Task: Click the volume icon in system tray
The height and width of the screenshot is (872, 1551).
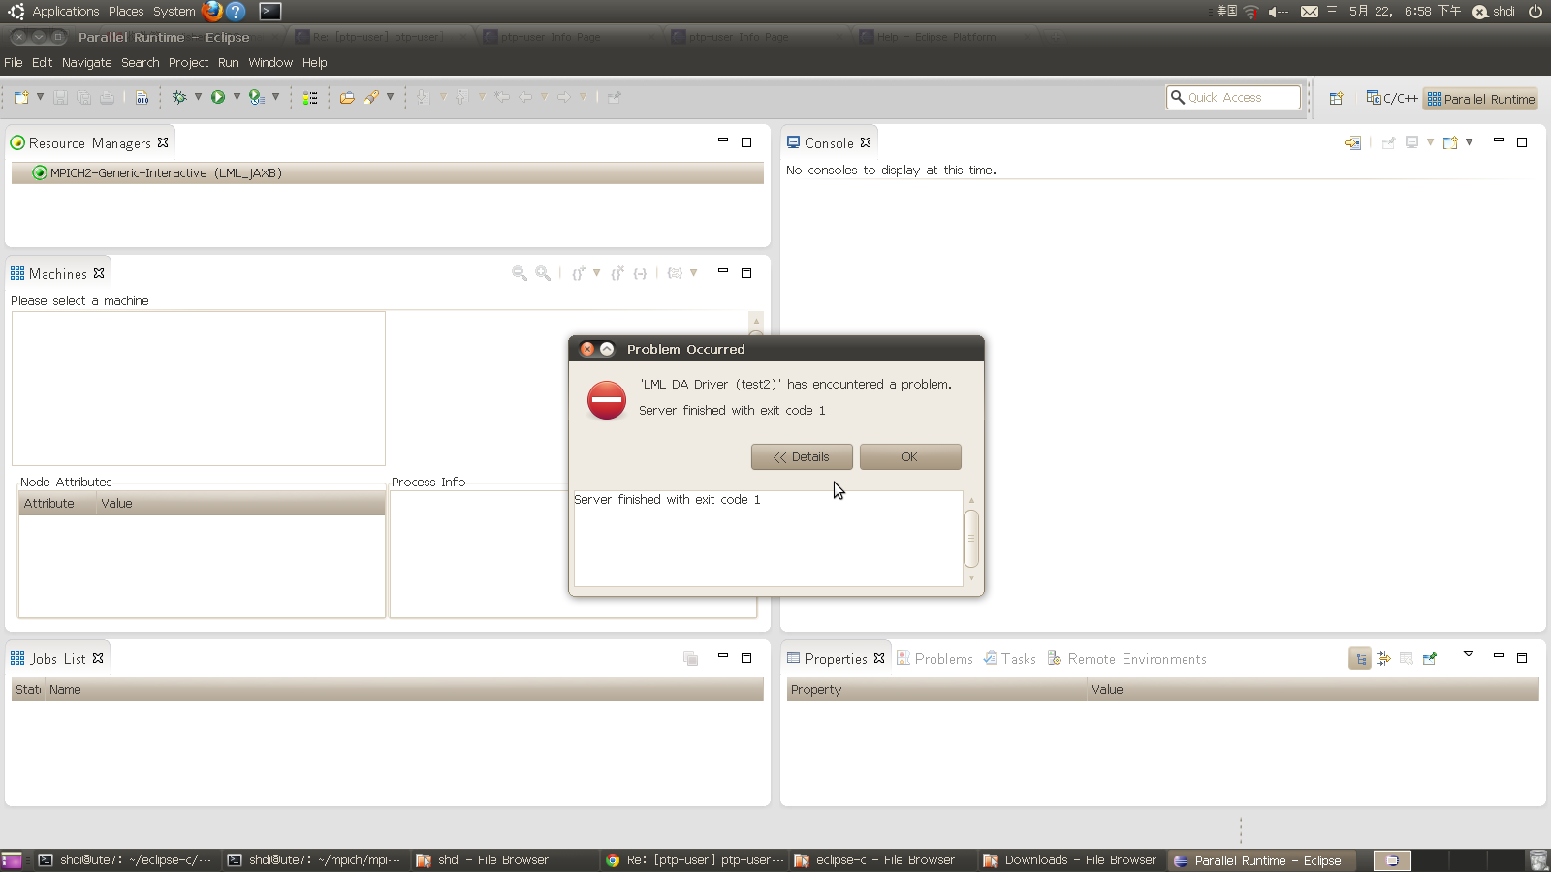Action: pos(1279,12)
